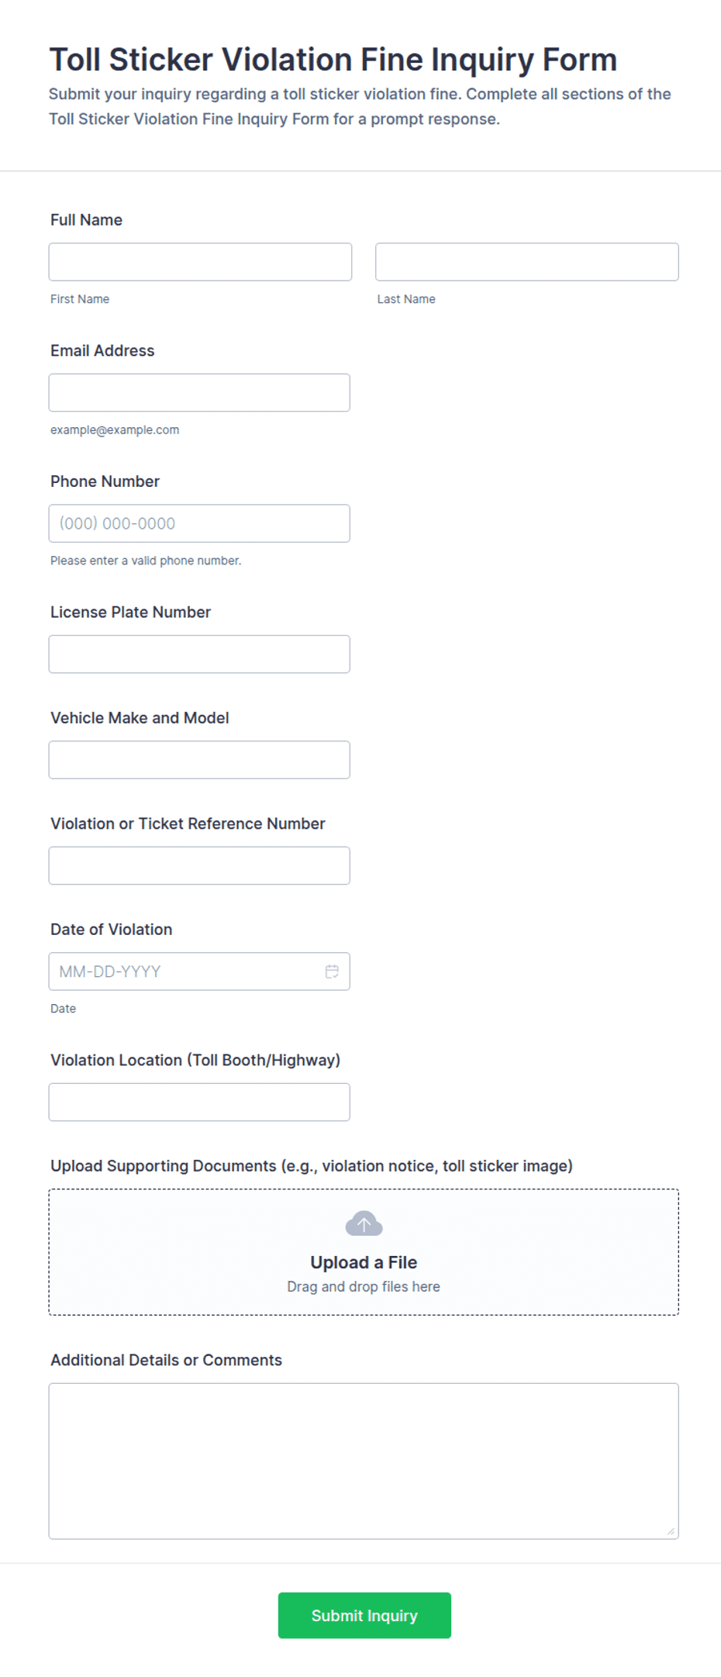Click the Upload a File text
Image resolution: width=721 pixels, height=1677 pixels.
coord(364,1262)
